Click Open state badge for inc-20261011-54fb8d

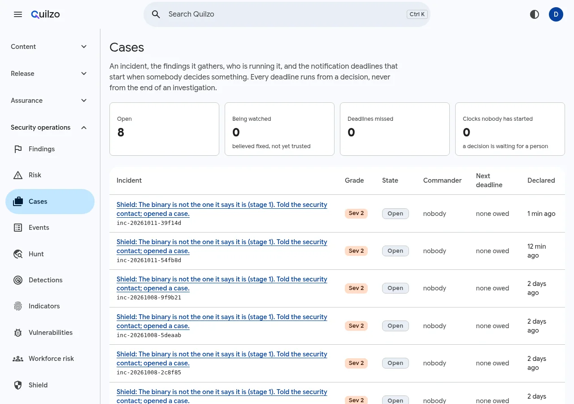(396, 251)
